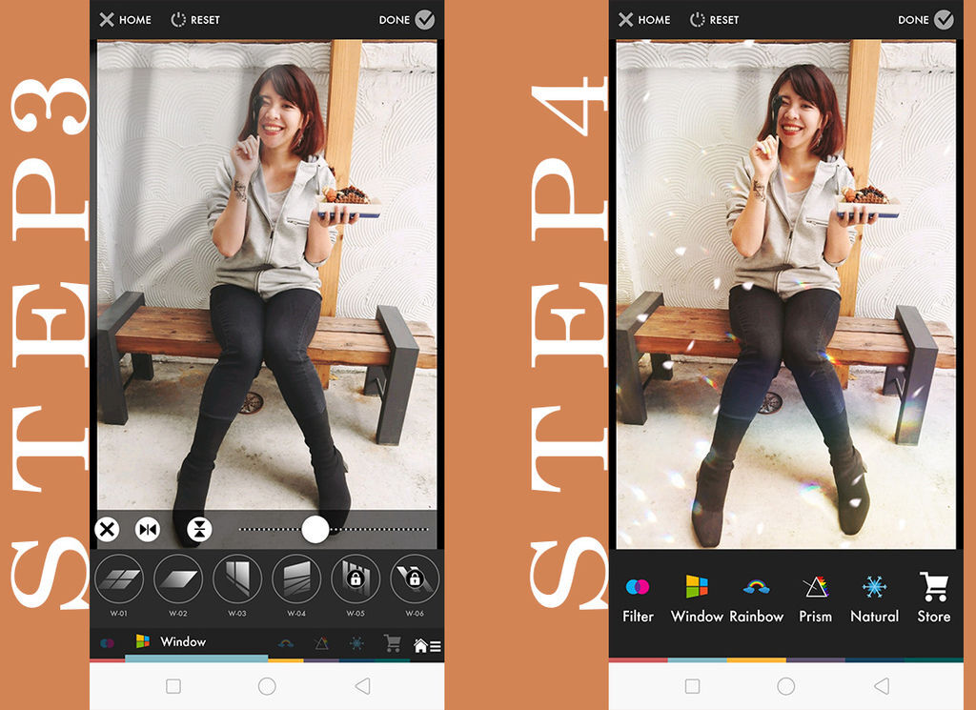Open the Rainbow category in the Step 4 screen
Screen dimensions: 976x710
click(756, 599)
